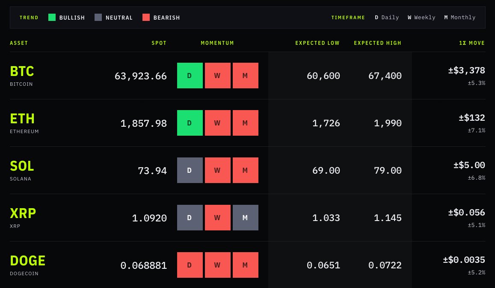The image size is (495, 288).
Task: Click ETH move value ±$132
Action: point(472,118)
